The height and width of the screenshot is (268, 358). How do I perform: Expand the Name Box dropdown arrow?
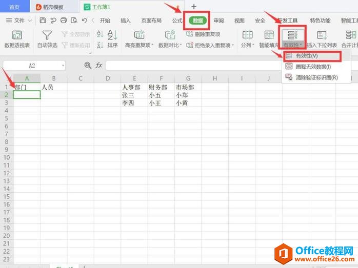63,66
